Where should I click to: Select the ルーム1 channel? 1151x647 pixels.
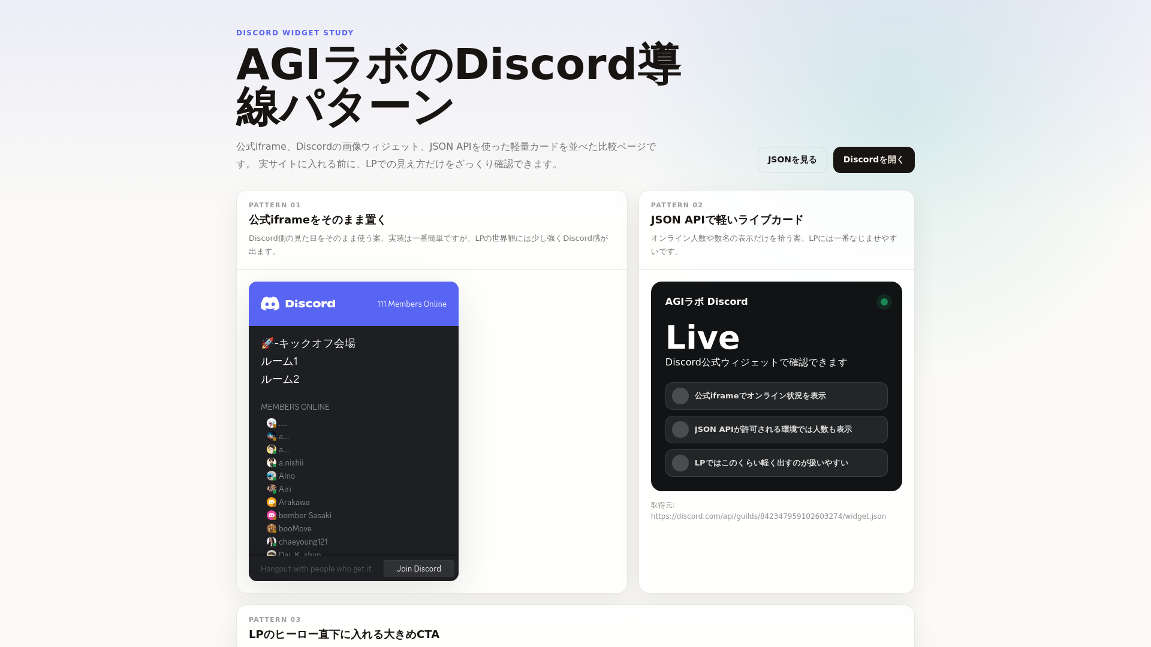[x=279, y=361]
